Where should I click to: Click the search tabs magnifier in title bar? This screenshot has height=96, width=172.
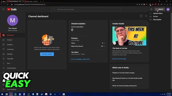[x=159, y=1]
